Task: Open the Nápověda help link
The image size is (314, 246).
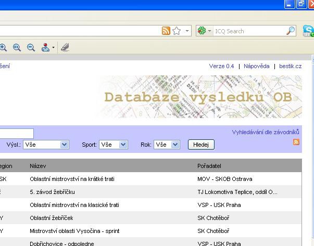Action: (x=256, y=66)
